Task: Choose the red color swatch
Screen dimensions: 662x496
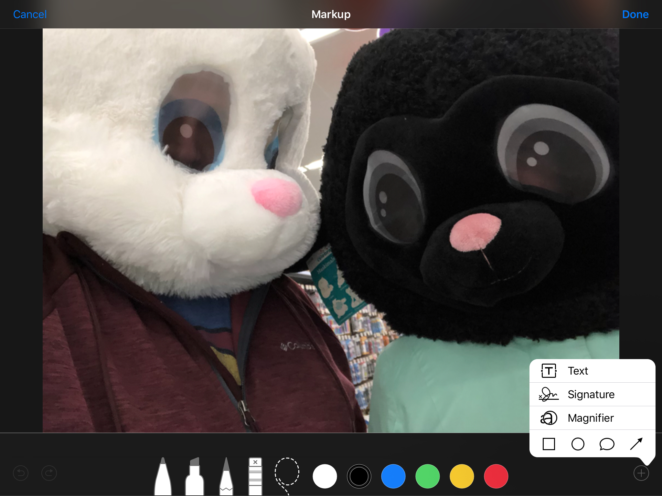Action: tap(496, 476)
